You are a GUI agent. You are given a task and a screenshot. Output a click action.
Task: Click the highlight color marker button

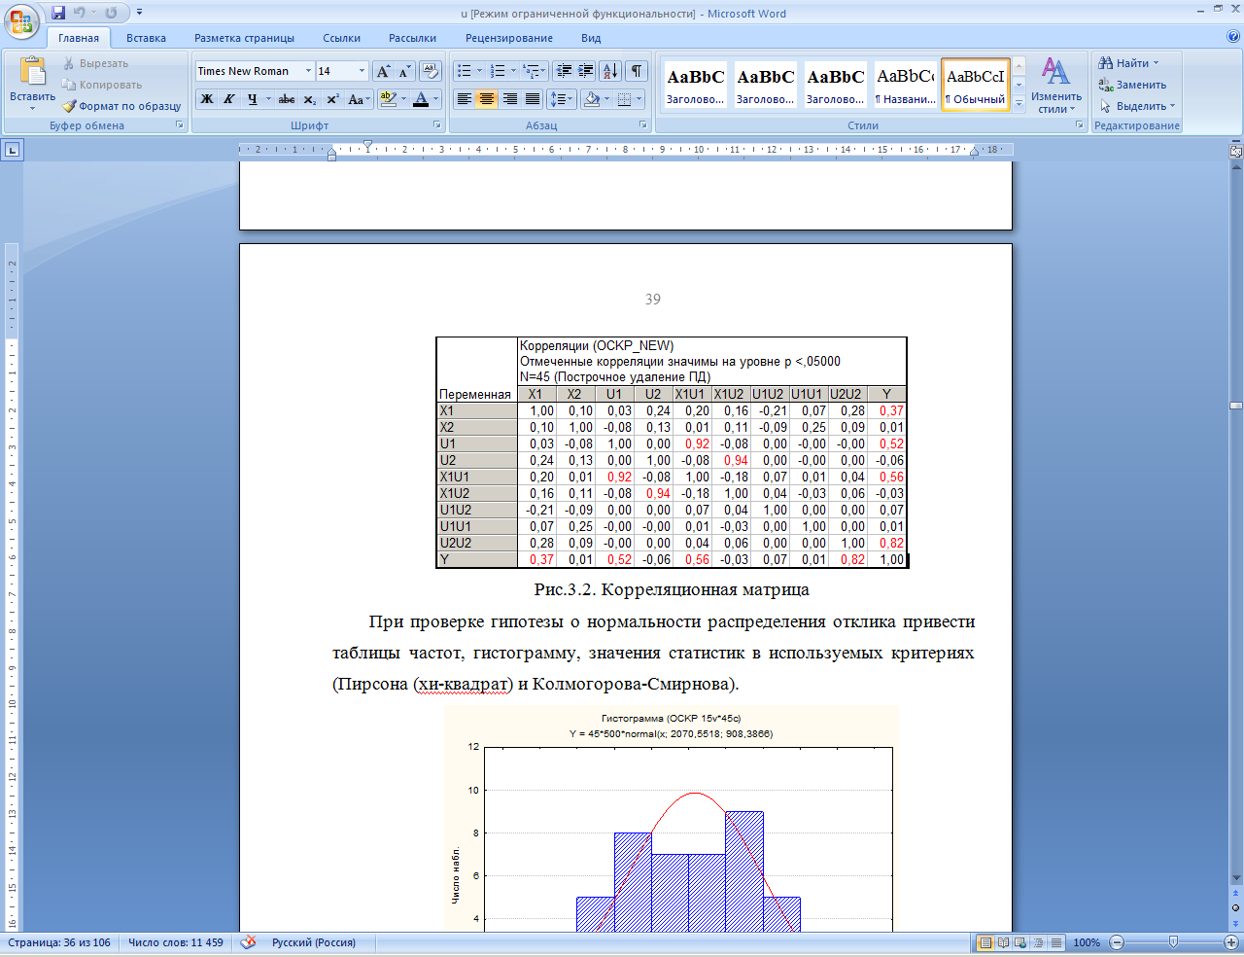(x=388, y=99)
